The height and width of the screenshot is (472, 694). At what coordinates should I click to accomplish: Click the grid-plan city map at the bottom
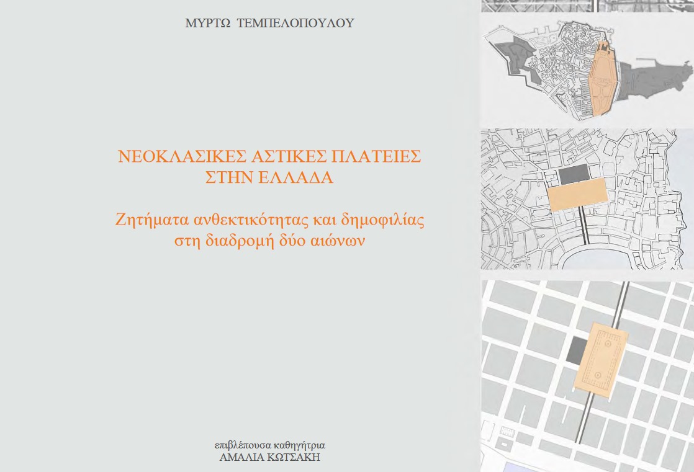(x=587, y=376)
